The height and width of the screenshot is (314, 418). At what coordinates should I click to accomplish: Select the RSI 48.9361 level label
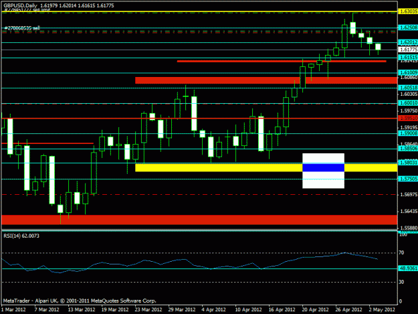pos(408,268)
